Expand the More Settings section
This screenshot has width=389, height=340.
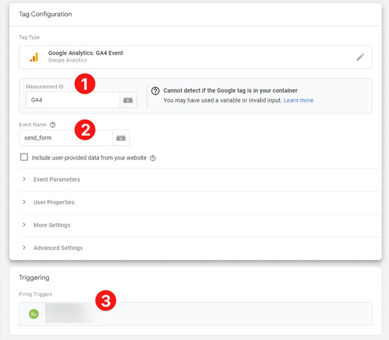(x=200, y=225)
